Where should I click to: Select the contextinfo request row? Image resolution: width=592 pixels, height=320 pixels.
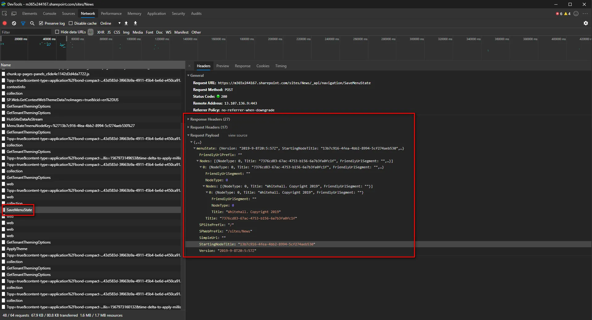[x=91, y=87]
